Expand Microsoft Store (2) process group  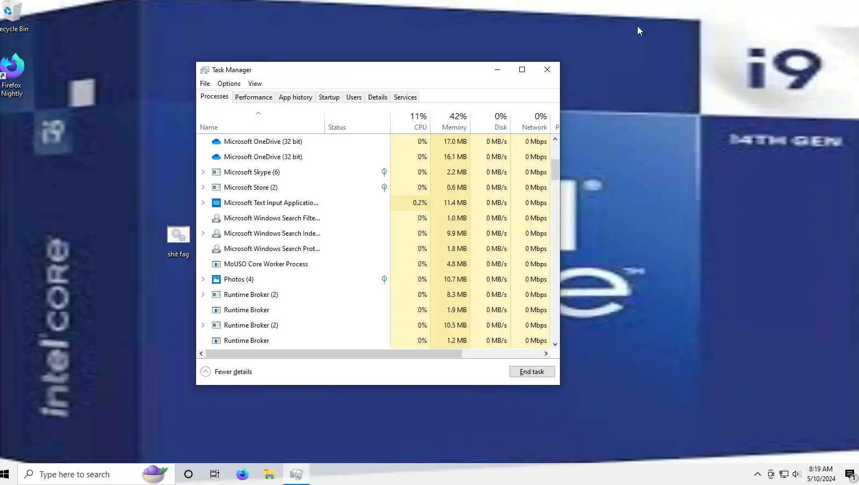203,188
